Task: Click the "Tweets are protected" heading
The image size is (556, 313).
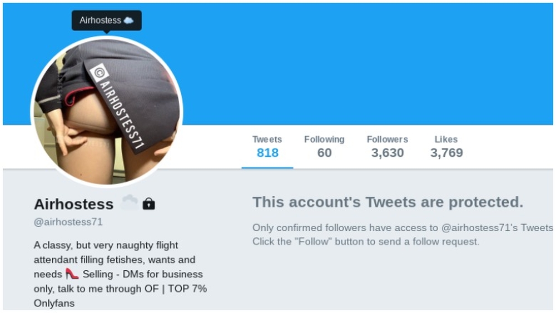Action: [388, 202]
